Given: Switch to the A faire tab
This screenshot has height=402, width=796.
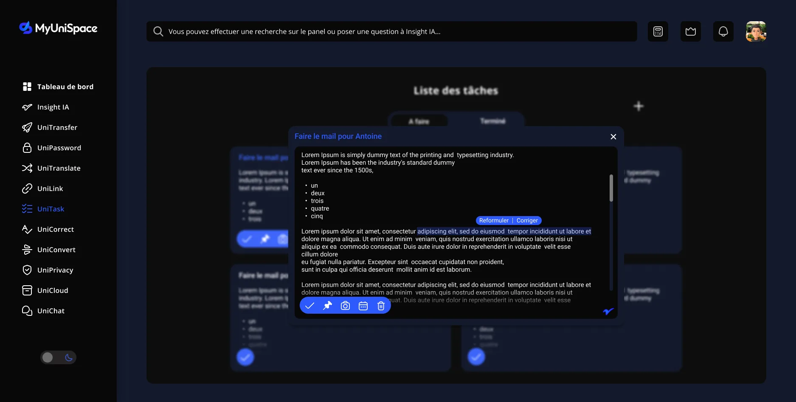Looking at the screenshot, I should point(419,121).
